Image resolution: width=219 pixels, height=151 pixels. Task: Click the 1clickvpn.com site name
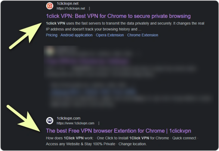(x=69, y=118)
